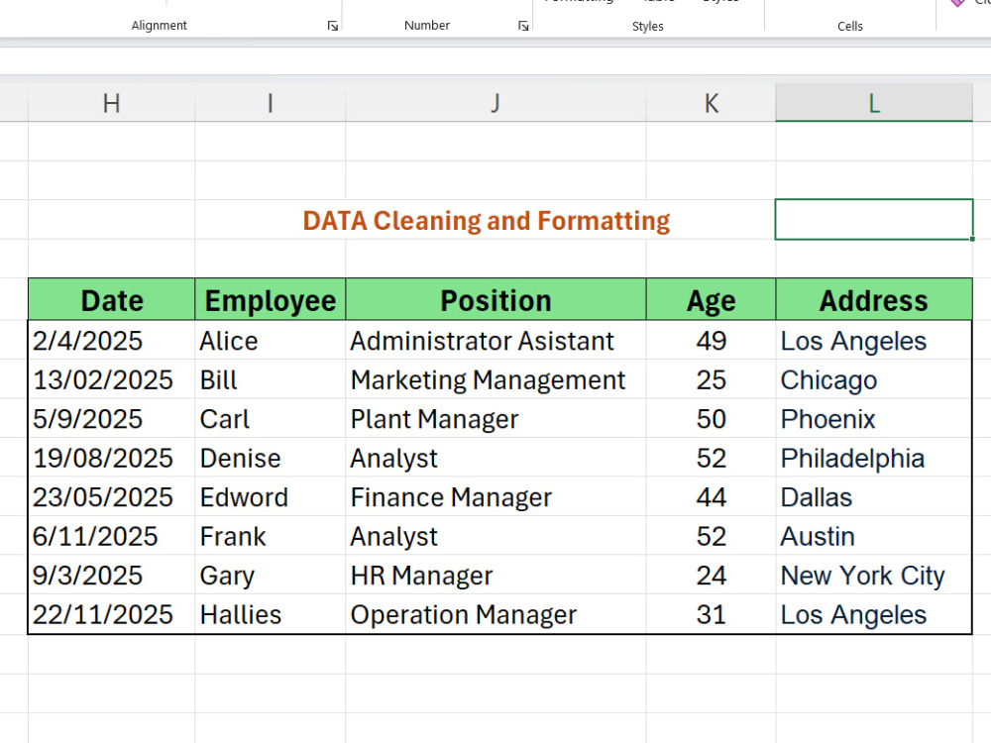Select employee cell 'Edword'
Image resolution: width=991 pixels, height=743 pixels.
click(271, 497)
